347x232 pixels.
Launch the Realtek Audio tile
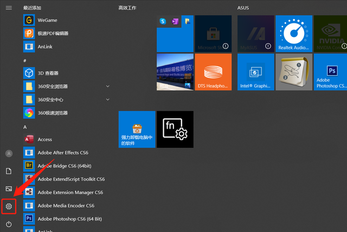[294, 34]
